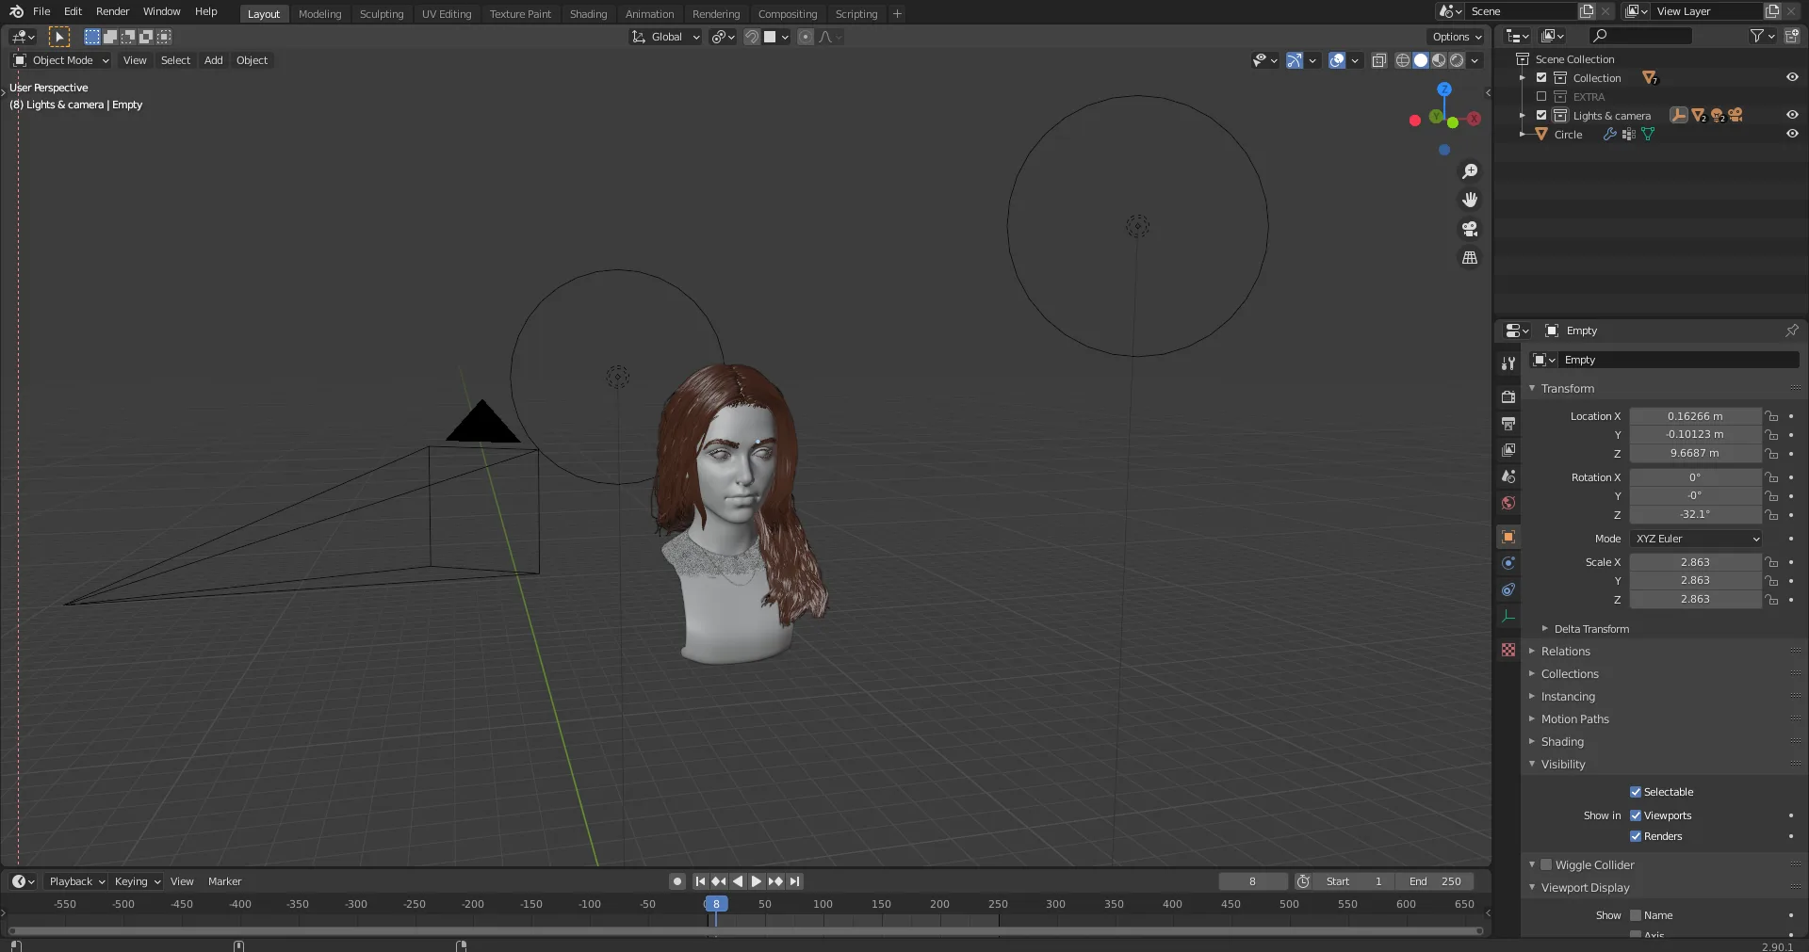
Task: Open Tool settings tab in properties editor
Action: click(1508, 363)
